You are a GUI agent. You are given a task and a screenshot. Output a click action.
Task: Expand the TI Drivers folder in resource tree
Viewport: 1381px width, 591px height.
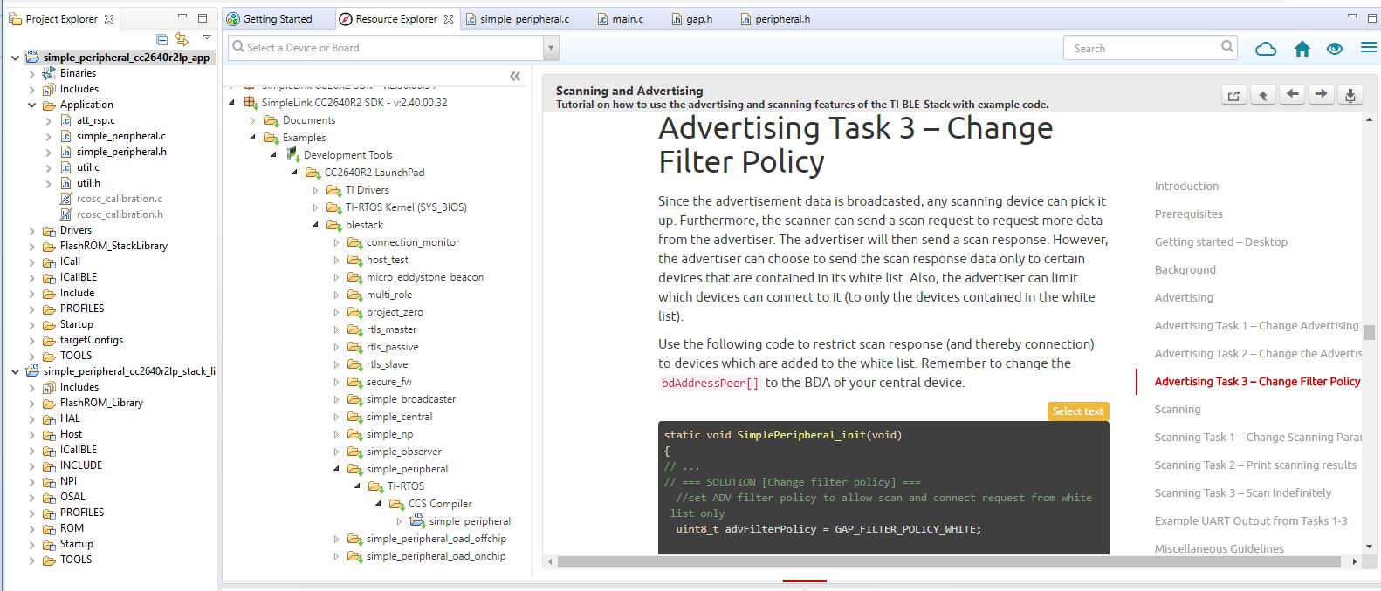click(x=316, y=190)
